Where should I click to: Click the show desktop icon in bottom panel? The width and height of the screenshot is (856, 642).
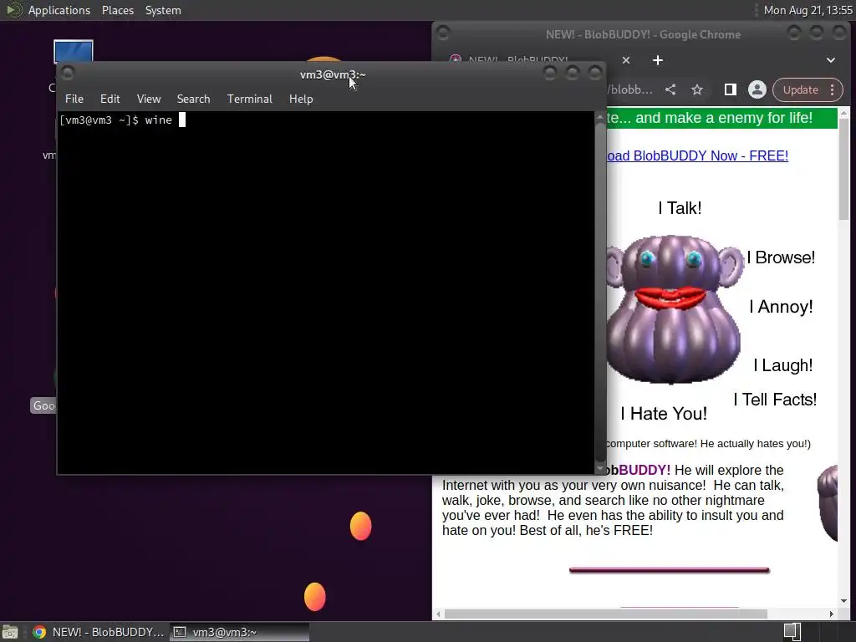click(10, 632)
